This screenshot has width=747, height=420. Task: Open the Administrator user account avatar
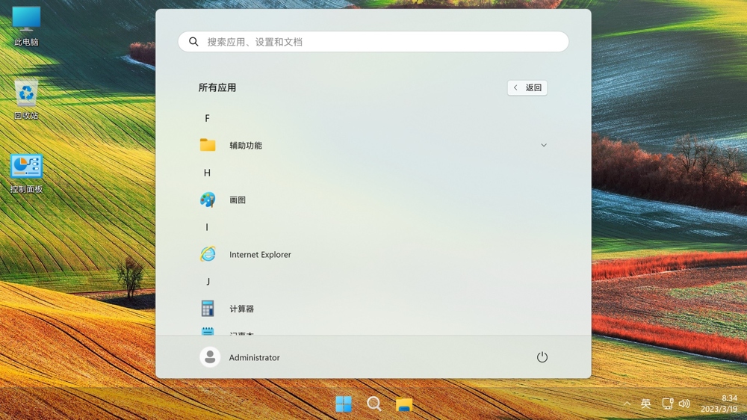click(210, 357)
